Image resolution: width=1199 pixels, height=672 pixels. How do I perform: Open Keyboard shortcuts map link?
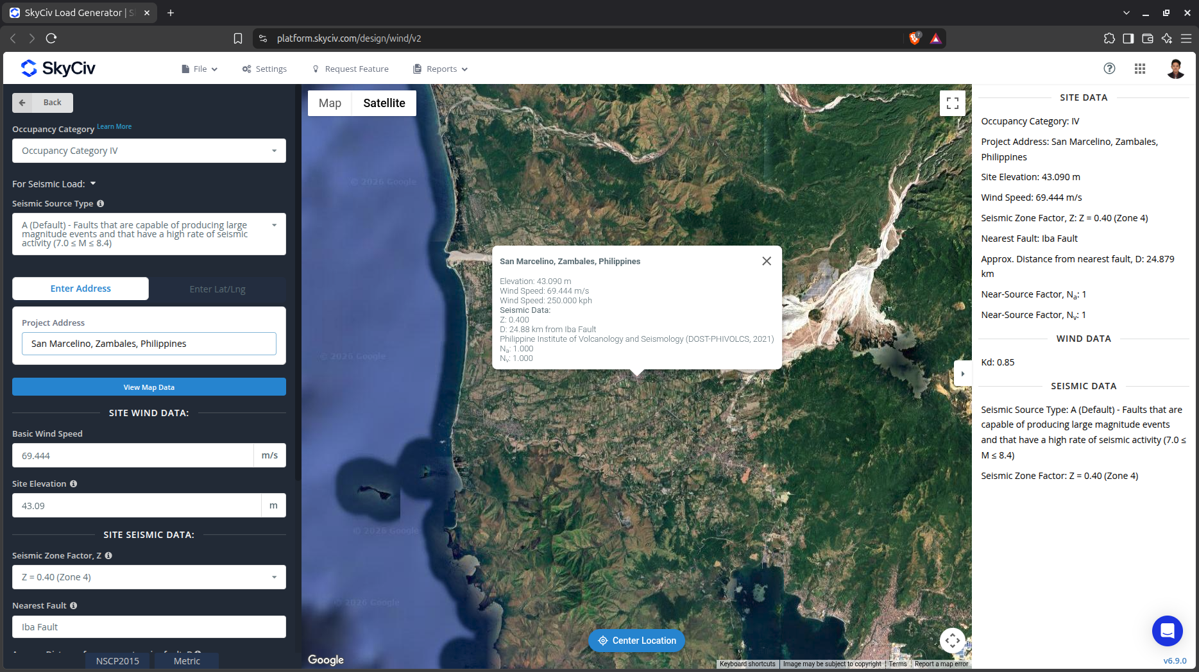747,664
